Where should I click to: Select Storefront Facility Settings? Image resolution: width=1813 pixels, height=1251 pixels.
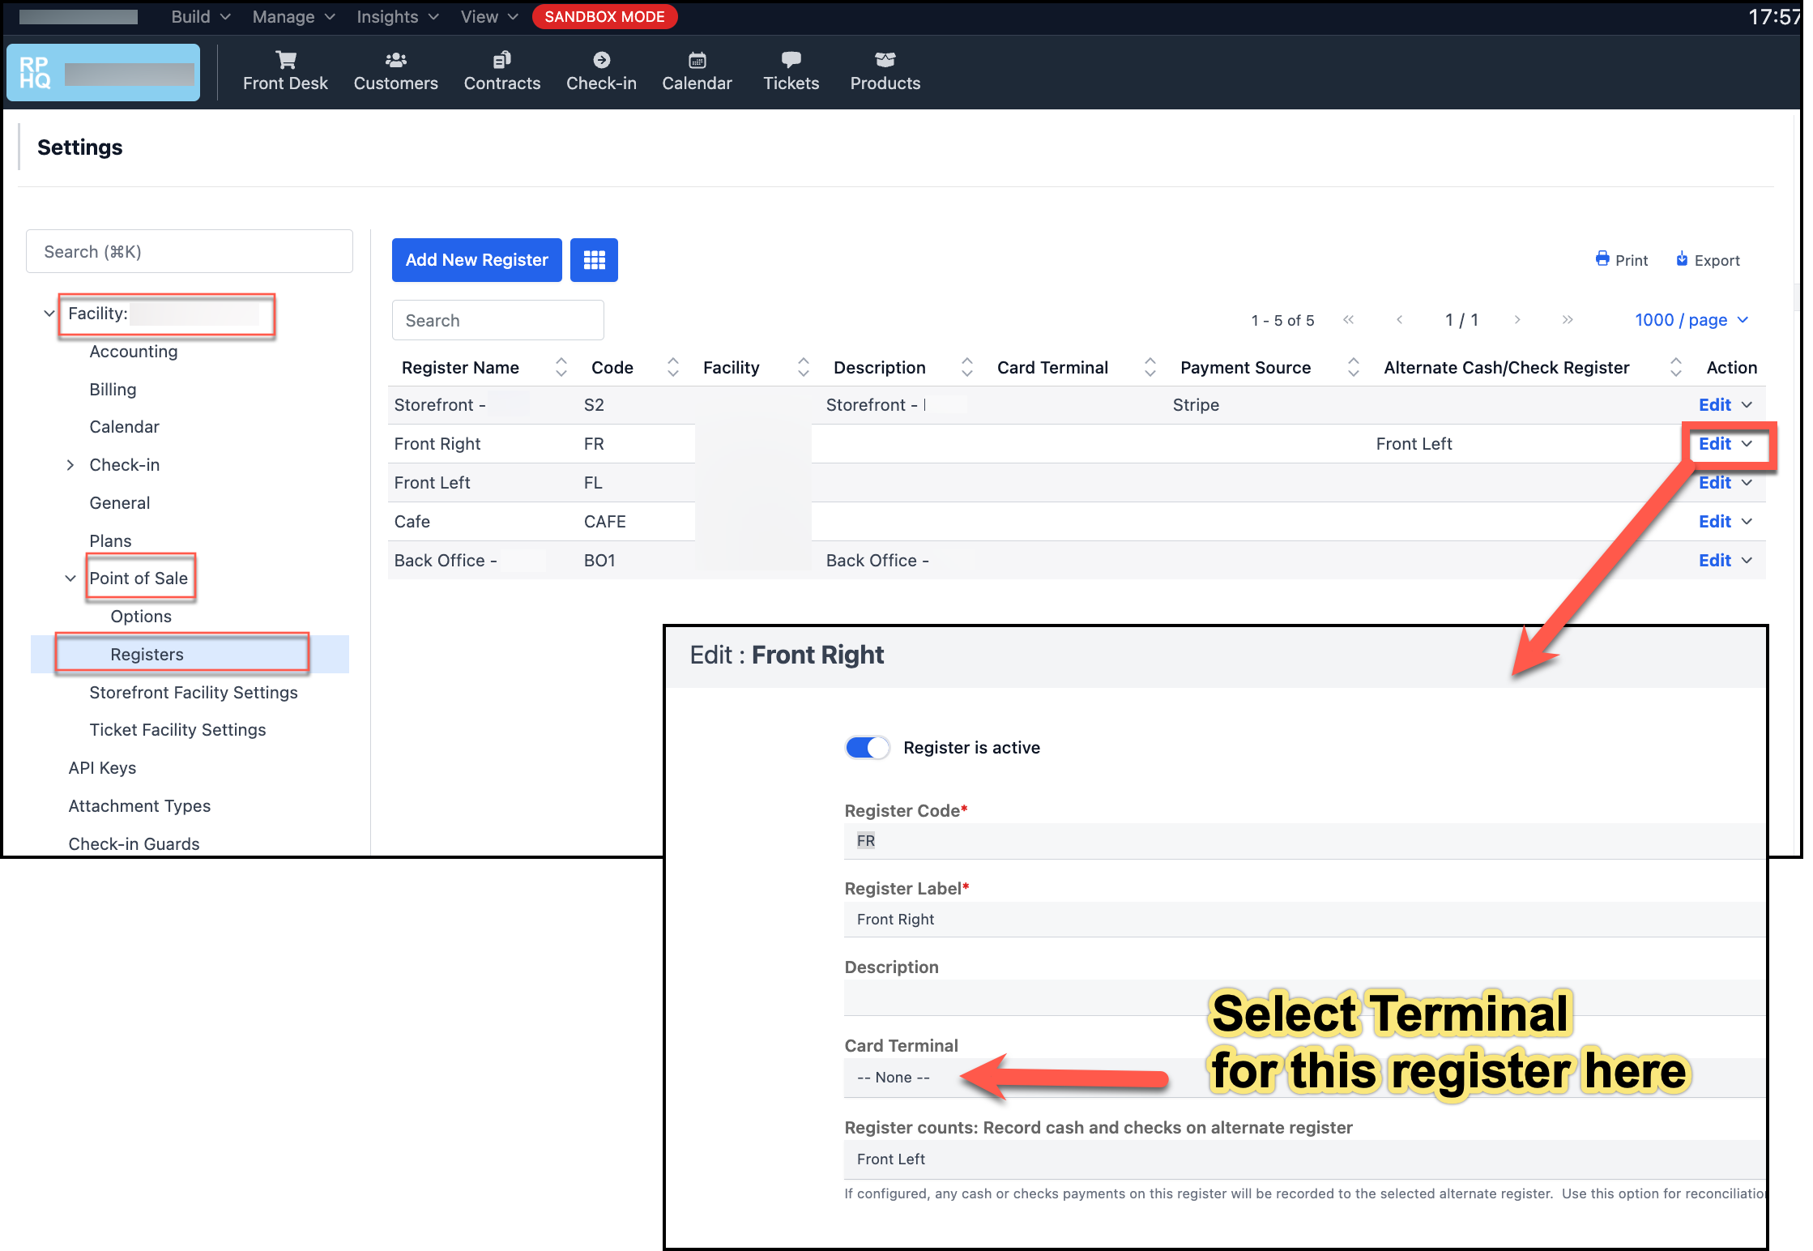[194, 693]
